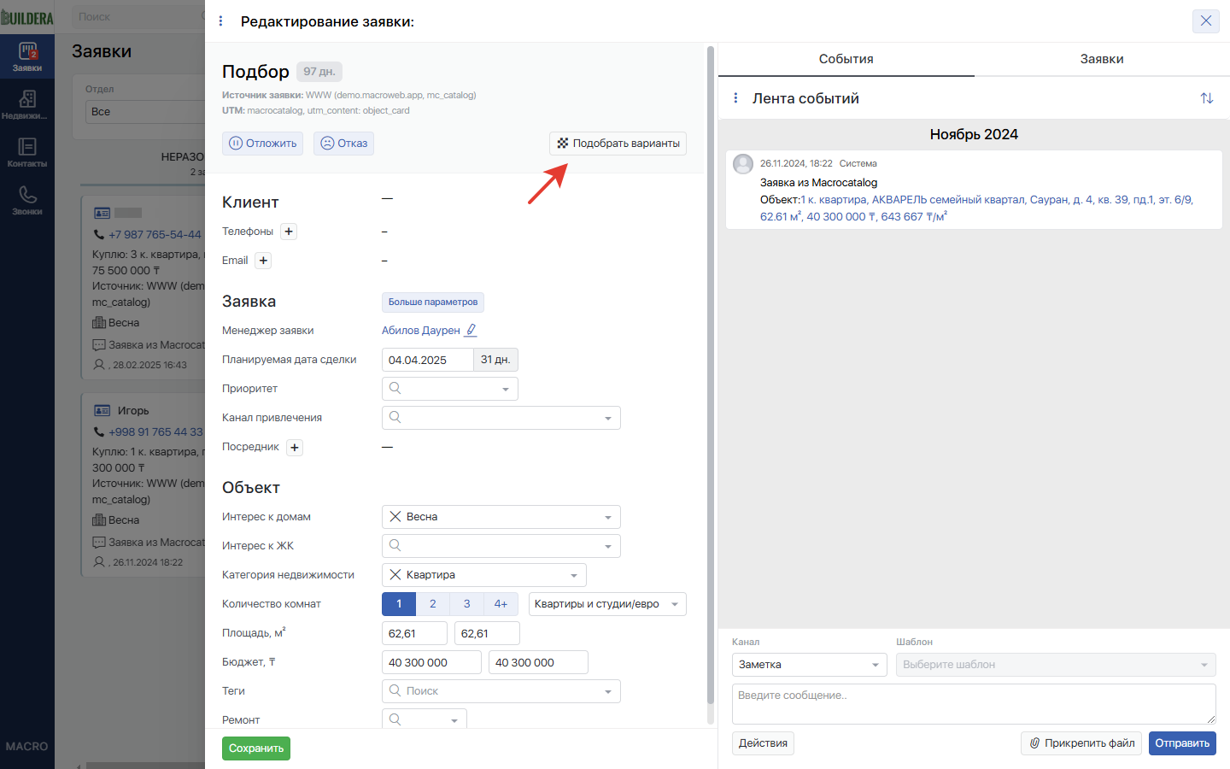Add an intermediary with the Посредник plus icon
The height and width of the screenshot is (769, 1230).
[x=295, y=447]
